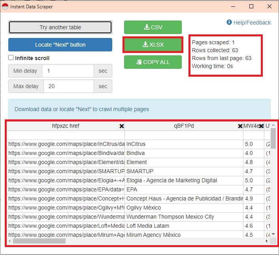Select the 4.8 rating for Element
This screenshot has width=279, height=255.
(x=254, y=162)
